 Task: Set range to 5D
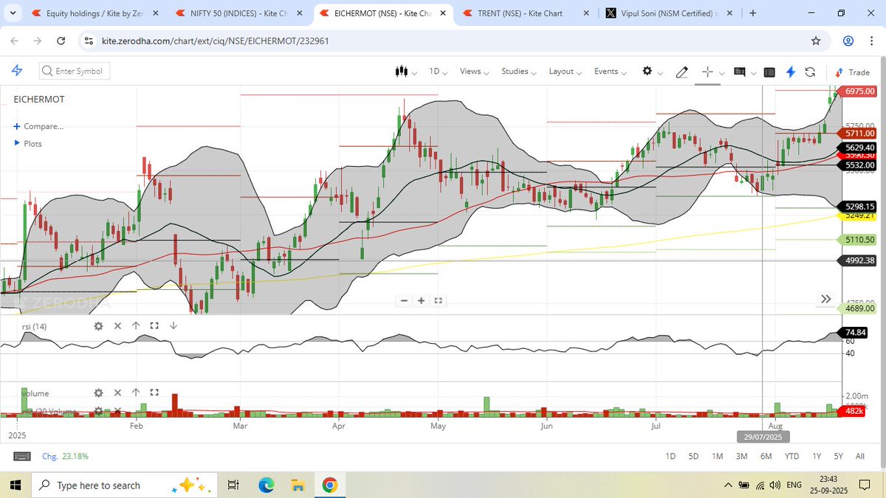(693, 456)
